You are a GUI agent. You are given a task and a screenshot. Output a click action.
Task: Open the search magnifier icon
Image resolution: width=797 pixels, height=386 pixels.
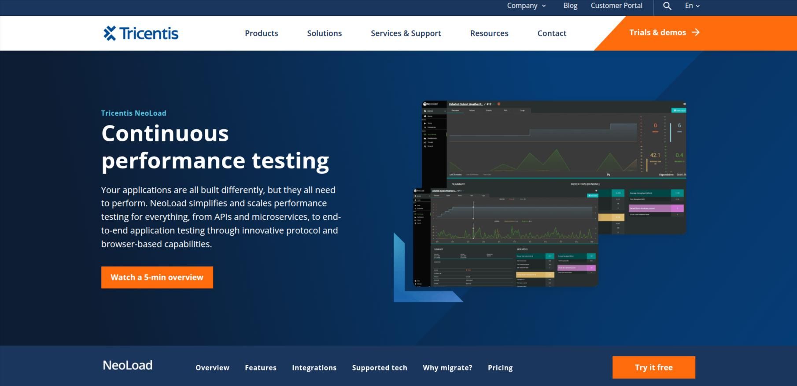[667, 6]
